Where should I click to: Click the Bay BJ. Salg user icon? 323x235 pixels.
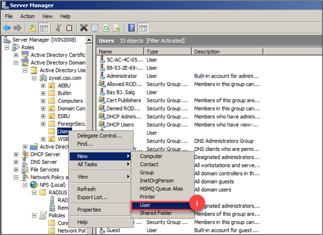pyautogui.click(x=102, y=92)
